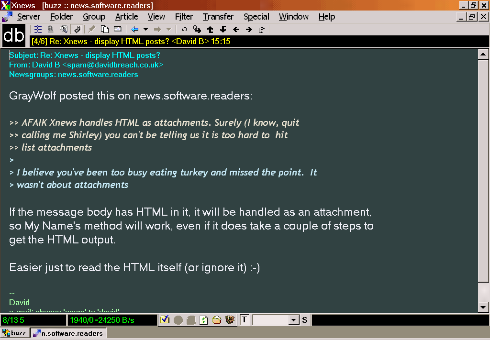Click the gray circle status icon
Viewport: 490px width, 340px height.
point(178,320)
